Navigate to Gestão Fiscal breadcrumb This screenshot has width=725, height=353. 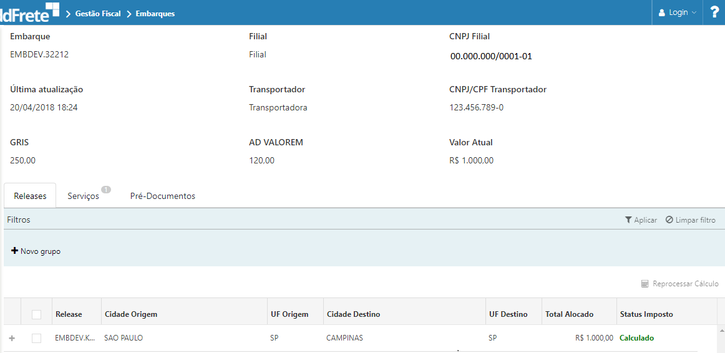[98, 13]
